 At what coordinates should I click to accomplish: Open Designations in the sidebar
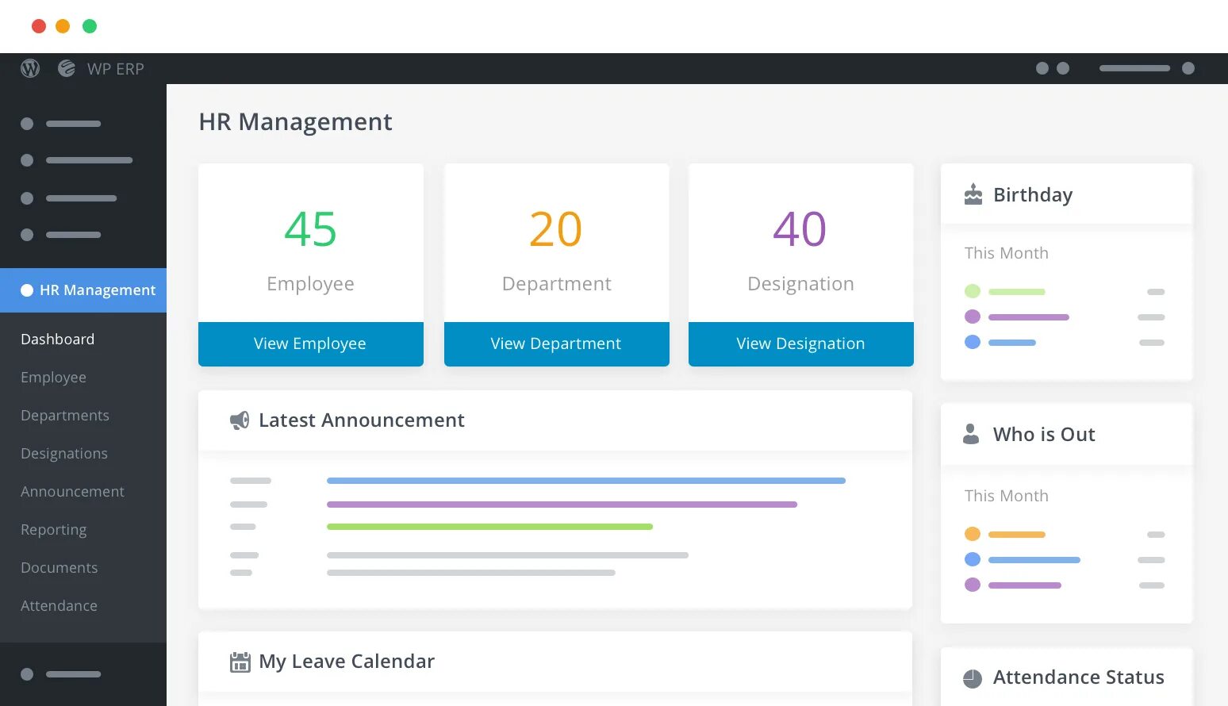(x=64, y=454)
